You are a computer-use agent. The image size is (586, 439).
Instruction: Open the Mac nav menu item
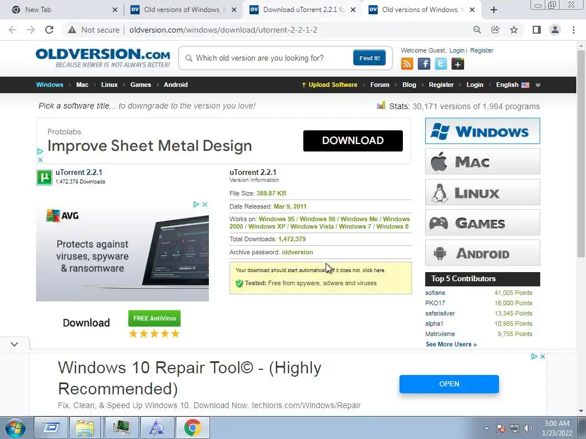pyautogui.click(x=82, y=85)
